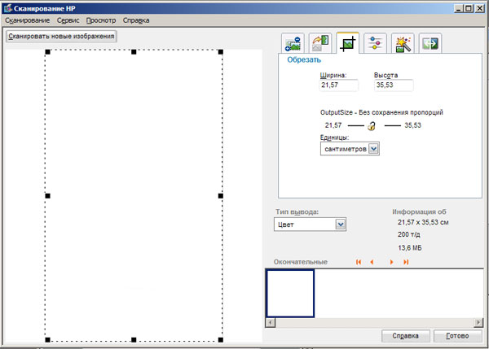Go to next final image
This screenshot has height=349, width=489.
click(x=391, y=262)
